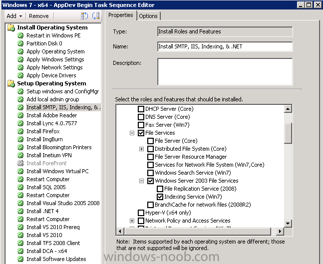The image size is (323, 264).
Task: Select the Install DCA - x64 step
Action: 47,251
